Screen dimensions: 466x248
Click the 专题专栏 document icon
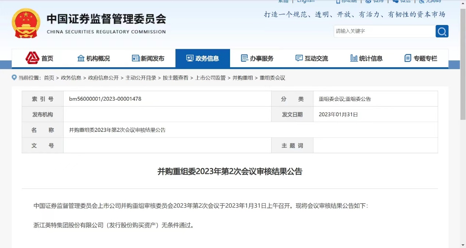pyautogui.click(x=408, y=58)
